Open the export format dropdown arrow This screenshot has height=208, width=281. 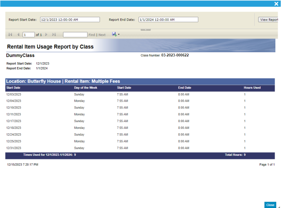point(119,35)
